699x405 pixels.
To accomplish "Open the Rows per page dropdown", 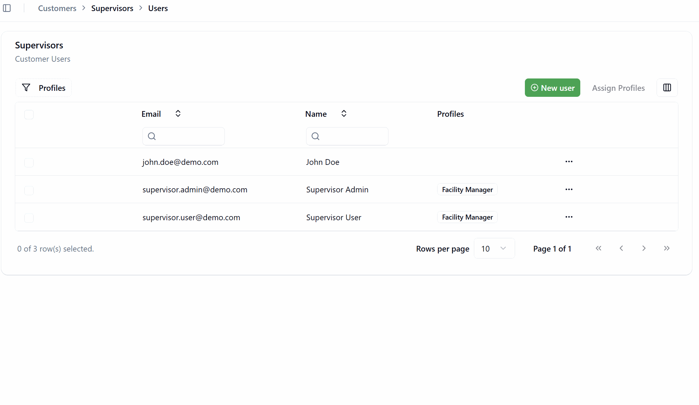I will pyautogui.click(x=494, y=249).
